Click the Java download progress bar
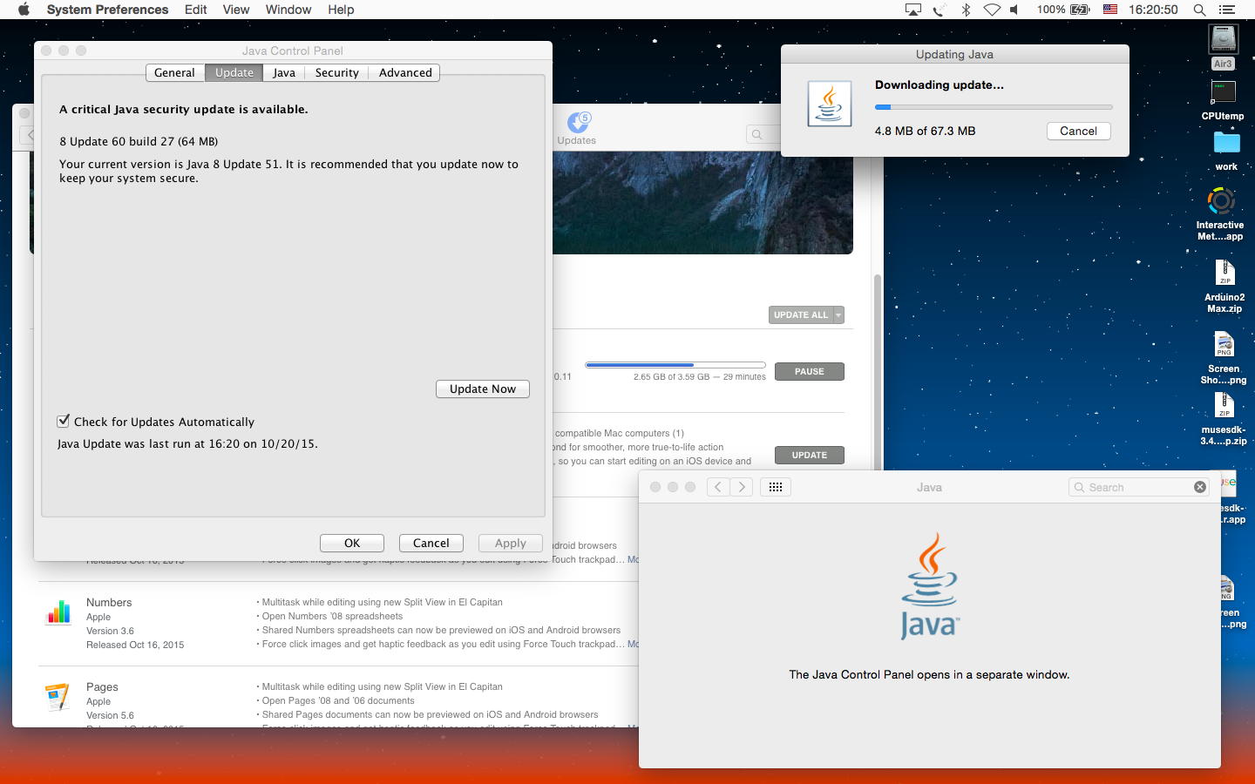 (994, 107)
